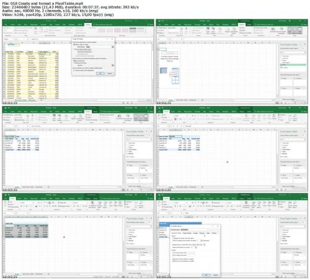Click the Sort & Filter icon in cell-editing frame

(x=290, y=117)
